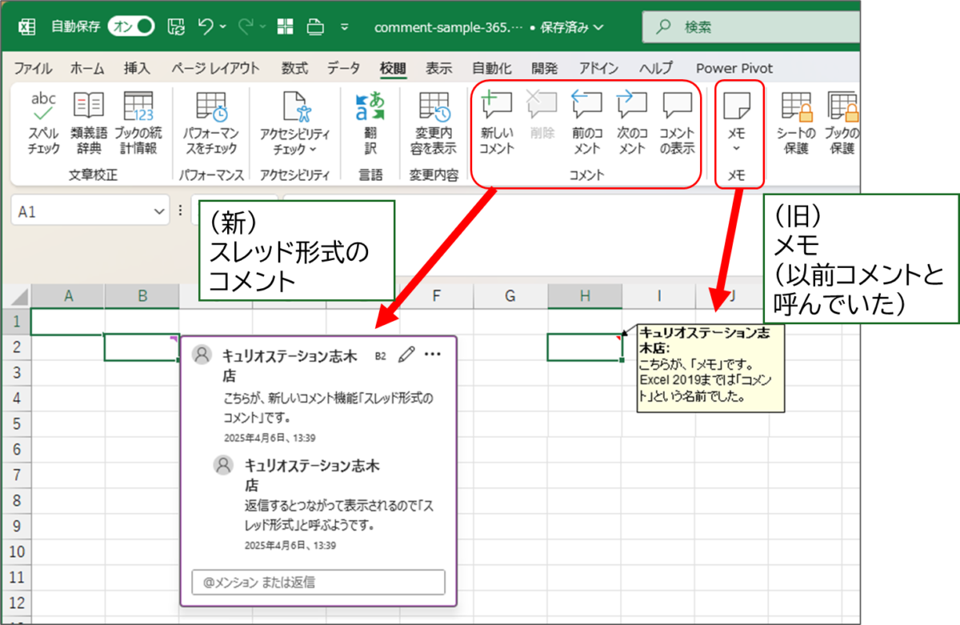
Task: Click the @メンション または返信 reply field
Action: [x=318, y=583]
